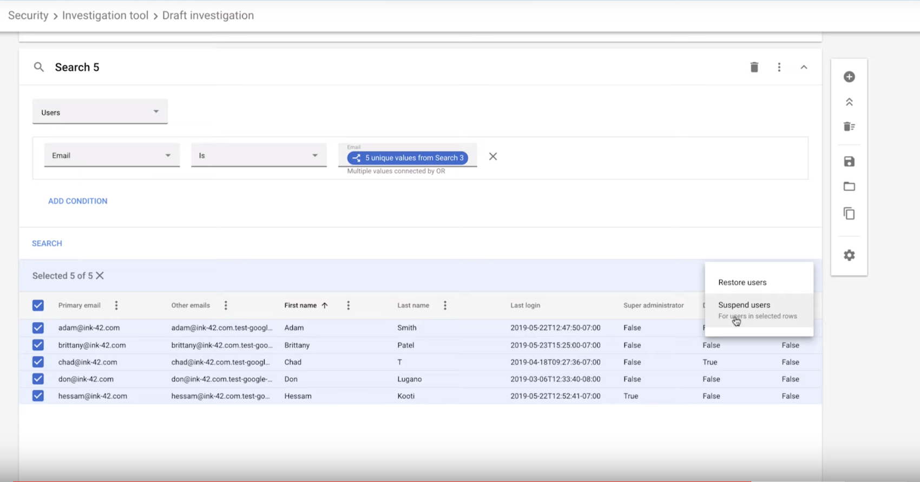Image resolution: width=920 pixels, height=482 pixels.
Task: Go to Investigation tool in the breadcrumb
Action: [x=105, y=15]
